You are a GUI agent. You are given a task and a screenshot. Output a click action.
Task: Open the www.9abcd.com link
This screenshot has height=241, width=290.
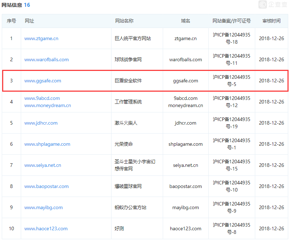click(x=42, y=98)
